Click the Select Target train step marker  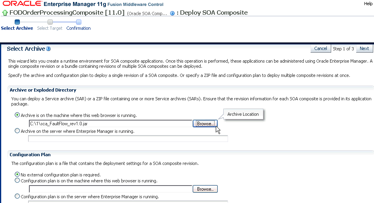pos(50,22)
